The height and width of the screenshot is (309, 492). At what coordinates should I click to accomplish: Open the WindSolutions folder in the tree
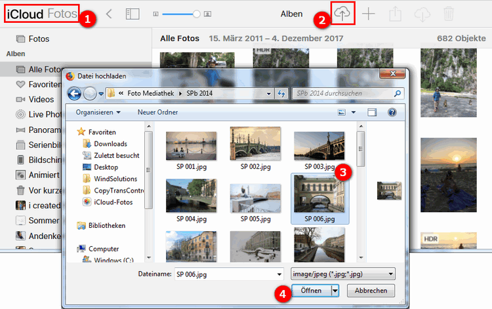click(x=115, y=179)
